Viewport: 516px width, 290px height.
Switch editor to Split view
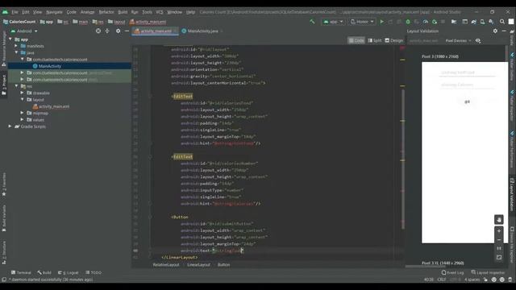click(374, 40)
